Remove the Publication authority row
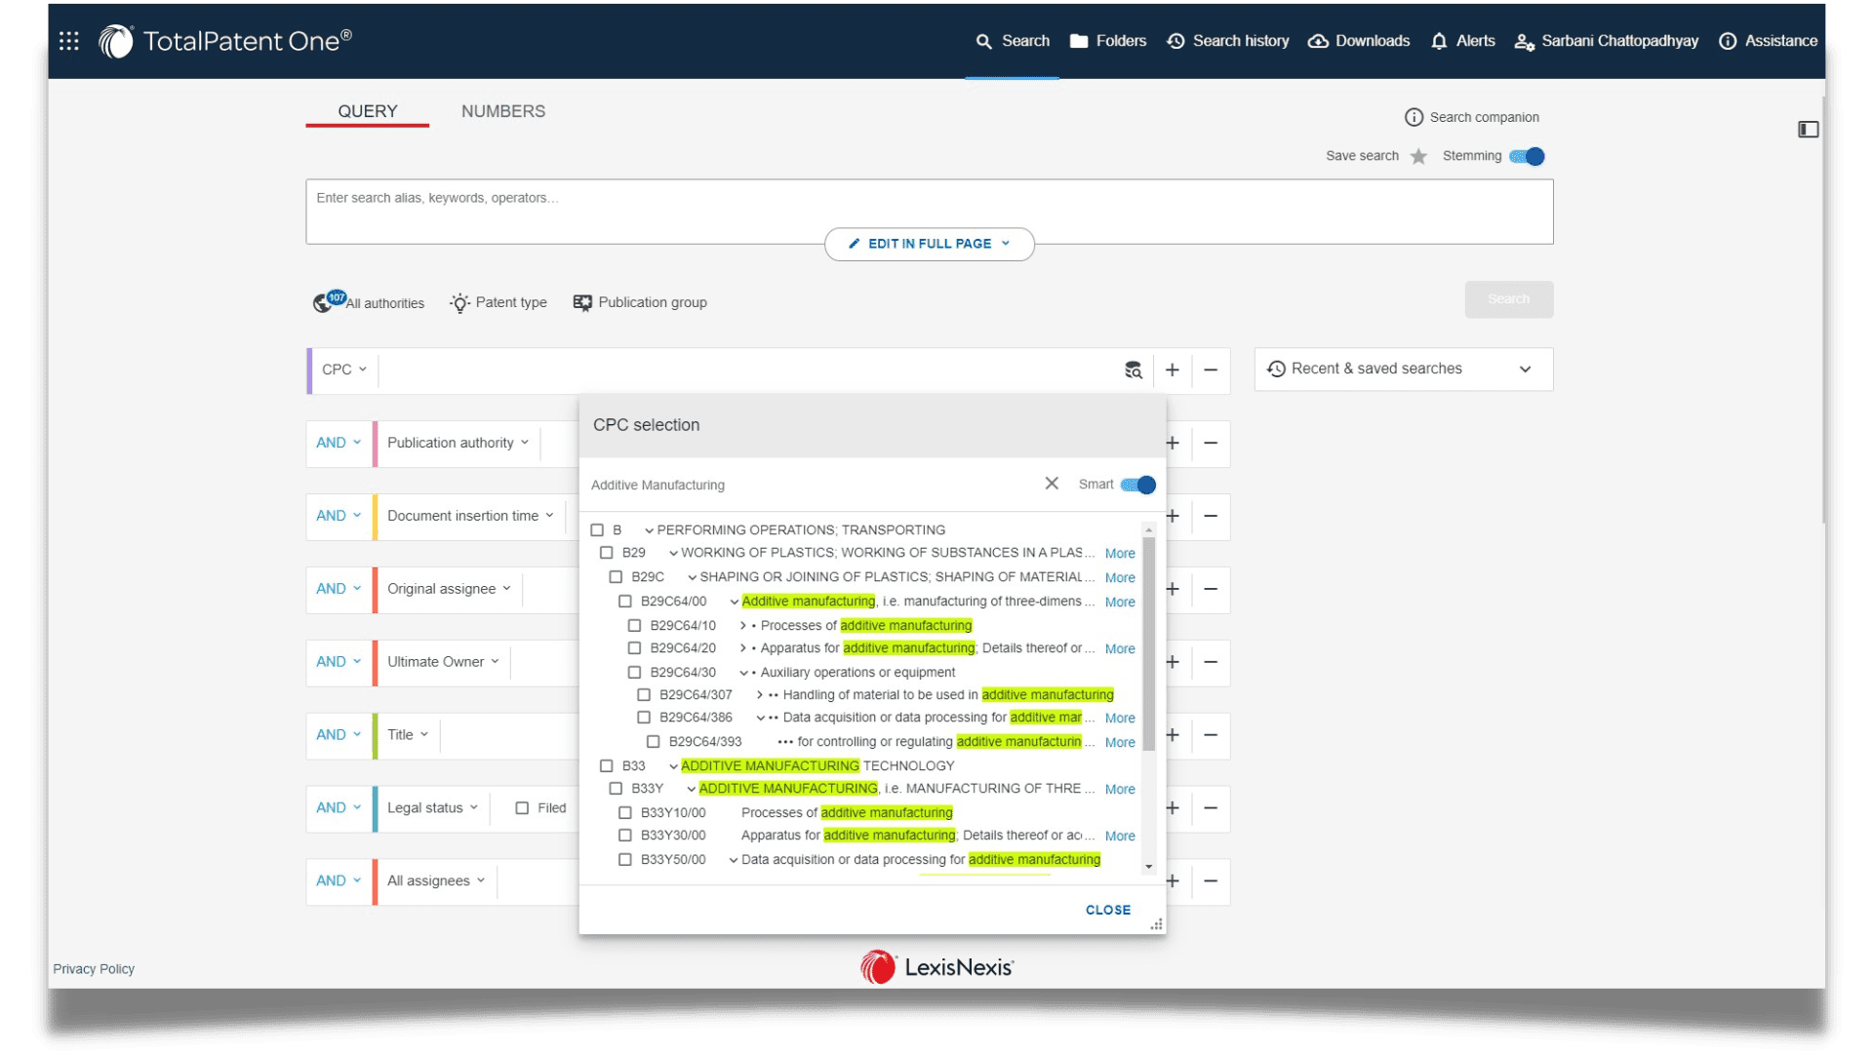This screenshot has height=1053, width=1873. [x=1211, y=443]
